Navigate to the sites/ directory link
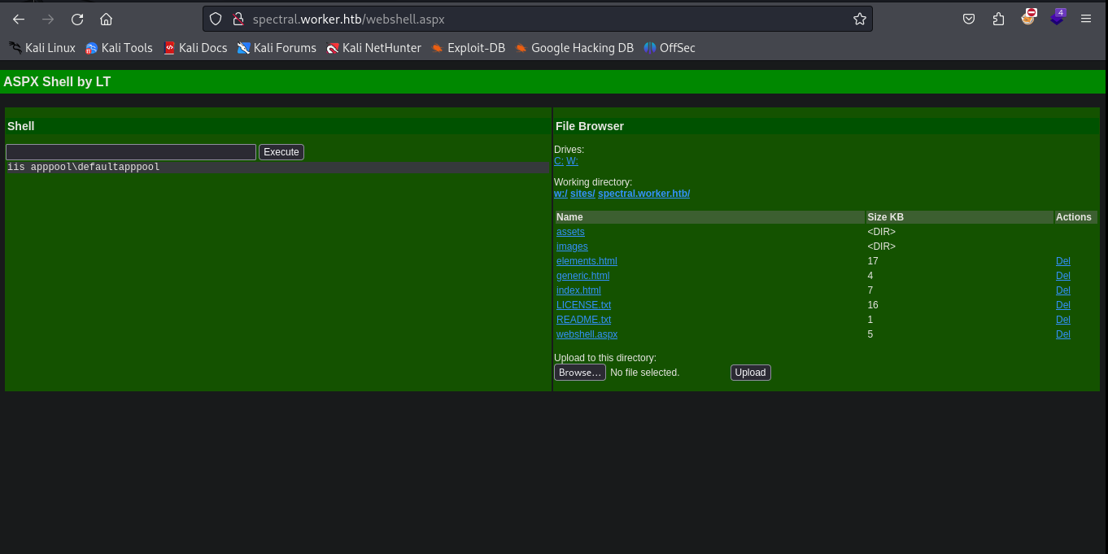This screenshot has width=1108, height=554. pos(582,194)
